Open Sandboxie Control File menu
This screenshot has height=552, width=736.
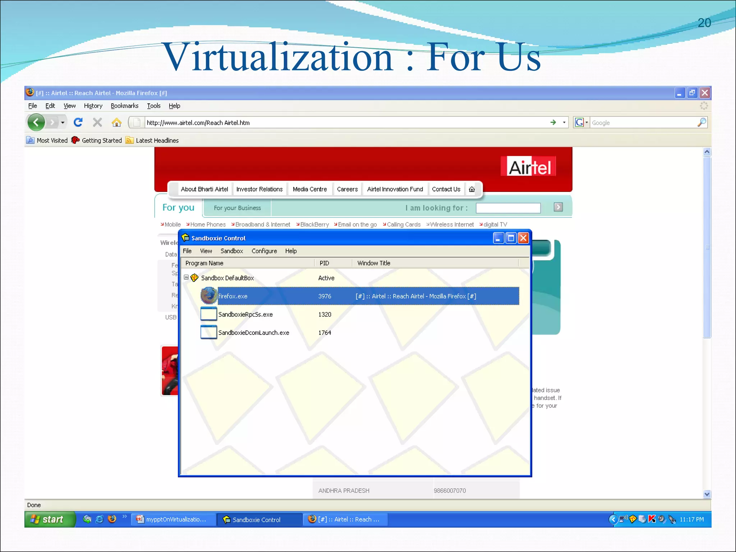pos(187,251)
